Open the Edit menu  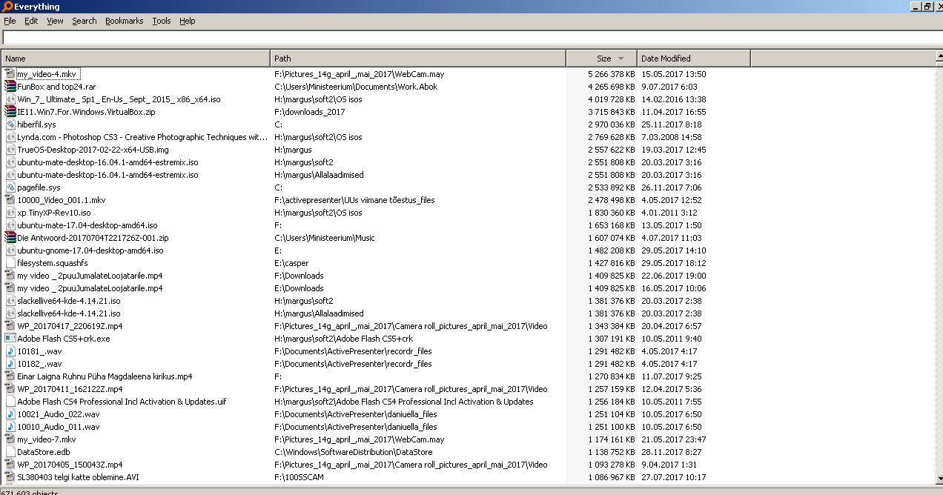click(x=31, y=21)
